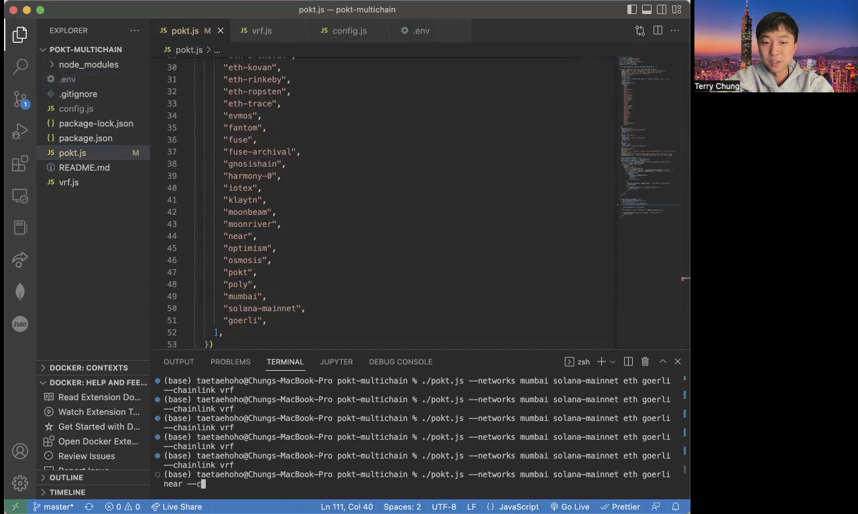Open the Search view in activity bar
858x514 pixels.
20,66
